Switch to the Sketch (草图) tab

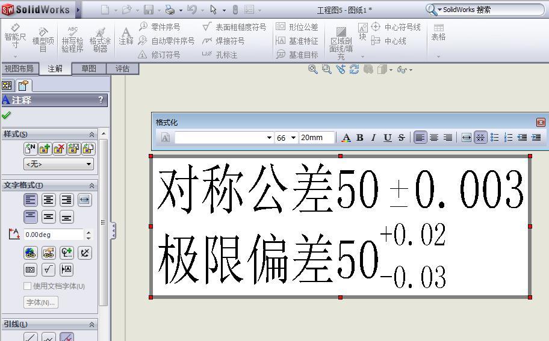coord(88,69)
